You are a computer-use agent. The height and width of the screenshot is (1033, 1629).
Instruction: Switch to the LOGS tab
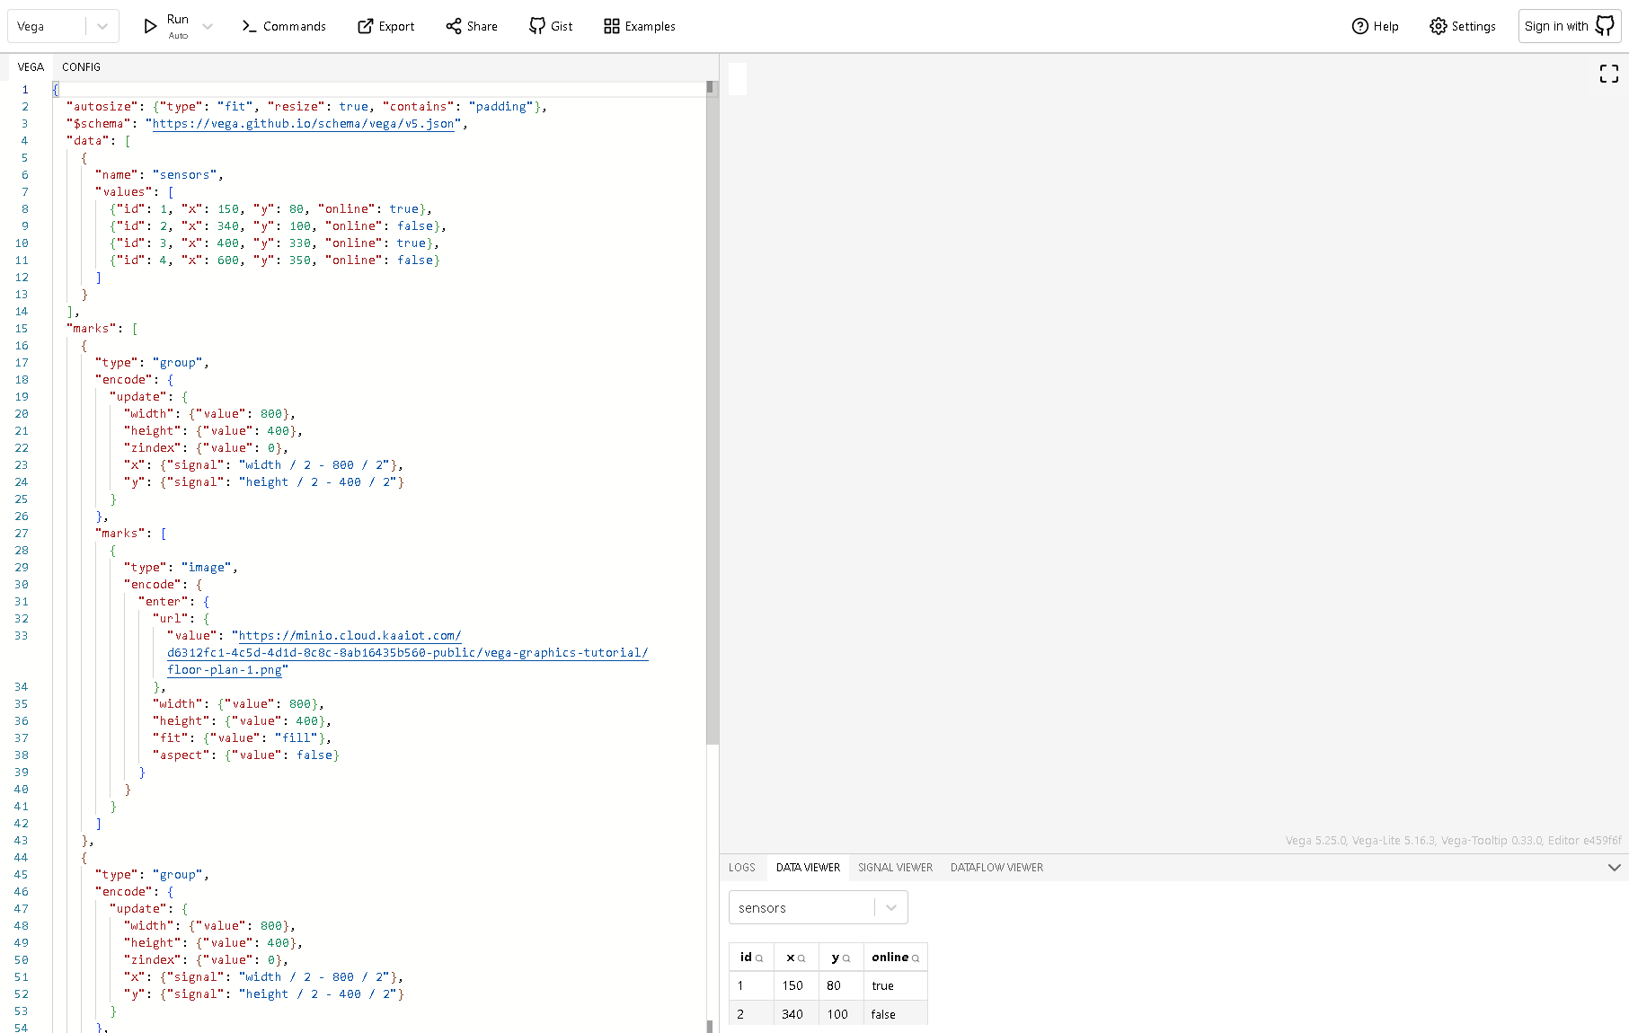tap(742, 868)
